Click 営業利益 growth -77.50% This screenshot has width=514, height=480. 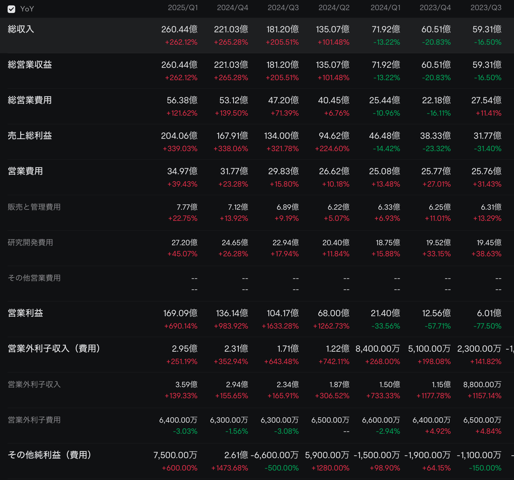click(487, 326)
